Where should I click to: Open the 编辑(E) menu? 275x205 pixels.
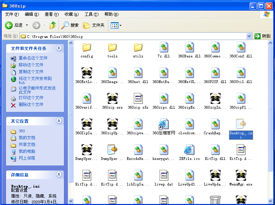coord(32,14)
